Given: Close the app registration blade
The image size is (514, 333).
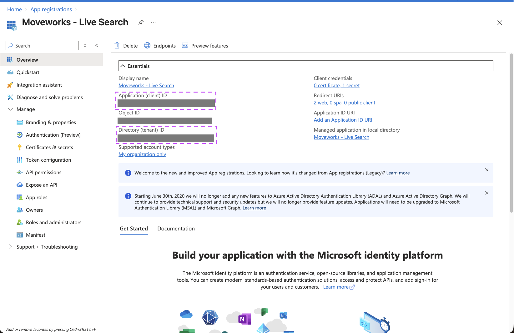Looking at the screenshot, I should click(x=500, y=23).
